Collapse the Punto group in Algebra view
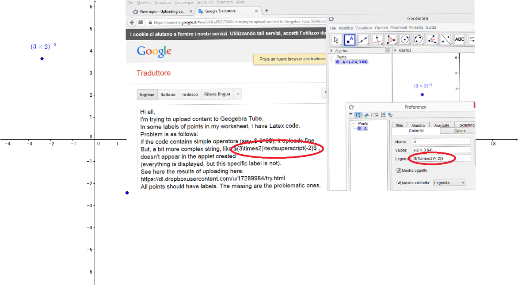518x285 pixels. (332, 57)
